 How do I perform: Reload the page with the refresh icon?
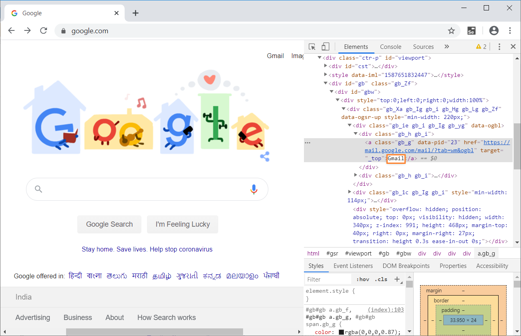click(44, 31)
